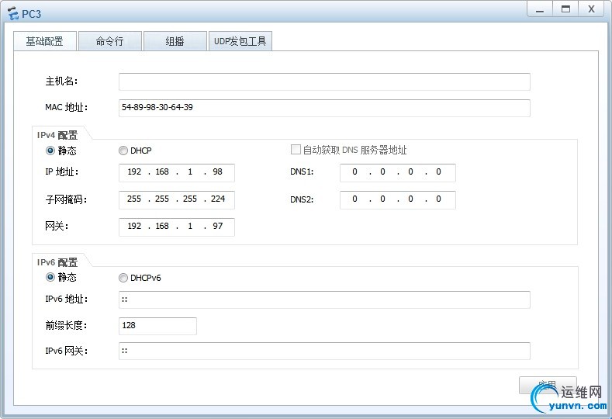612x419 pixels.
Task: Click the DNS2 address field
Action: [397, 199]
